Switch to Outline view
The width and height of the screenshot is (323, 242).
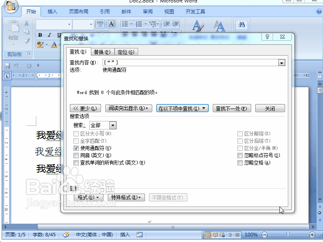(230, 235)
